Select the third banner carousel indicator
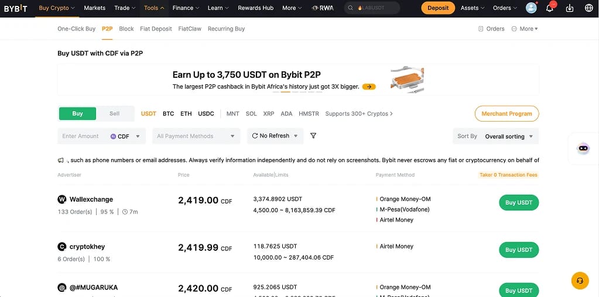The image size is (599, 297). (295, 92)
